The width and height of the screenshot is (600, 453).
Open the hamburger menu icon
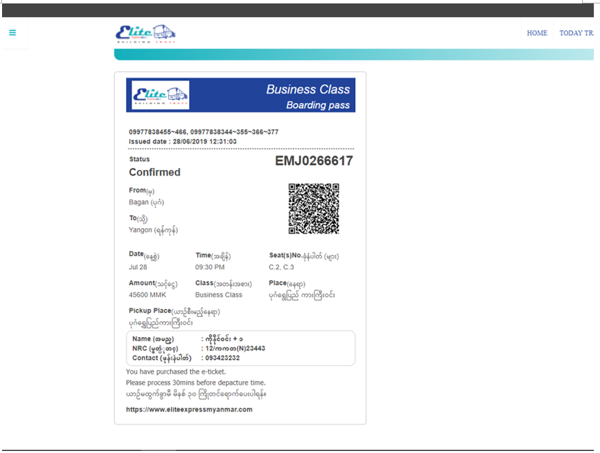pyautogui.click(x=12, y=33)
